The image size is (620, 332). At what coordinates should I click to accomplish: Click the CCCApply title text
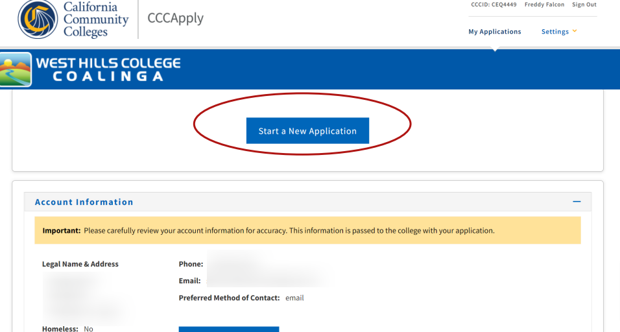[176, 18]
